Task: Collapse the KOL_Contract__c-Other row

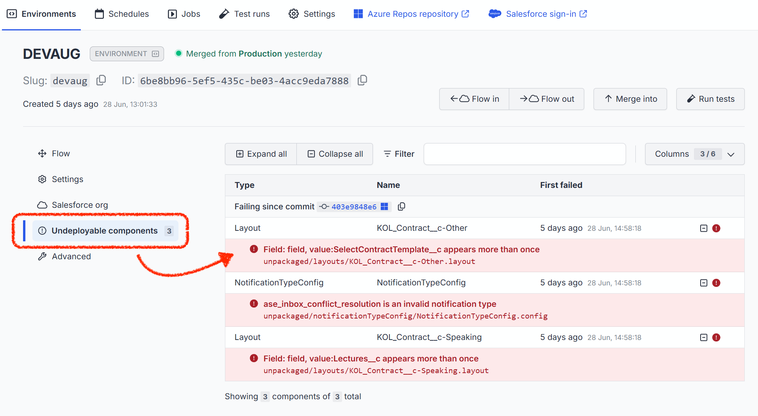Action: (x=704, y=228)
